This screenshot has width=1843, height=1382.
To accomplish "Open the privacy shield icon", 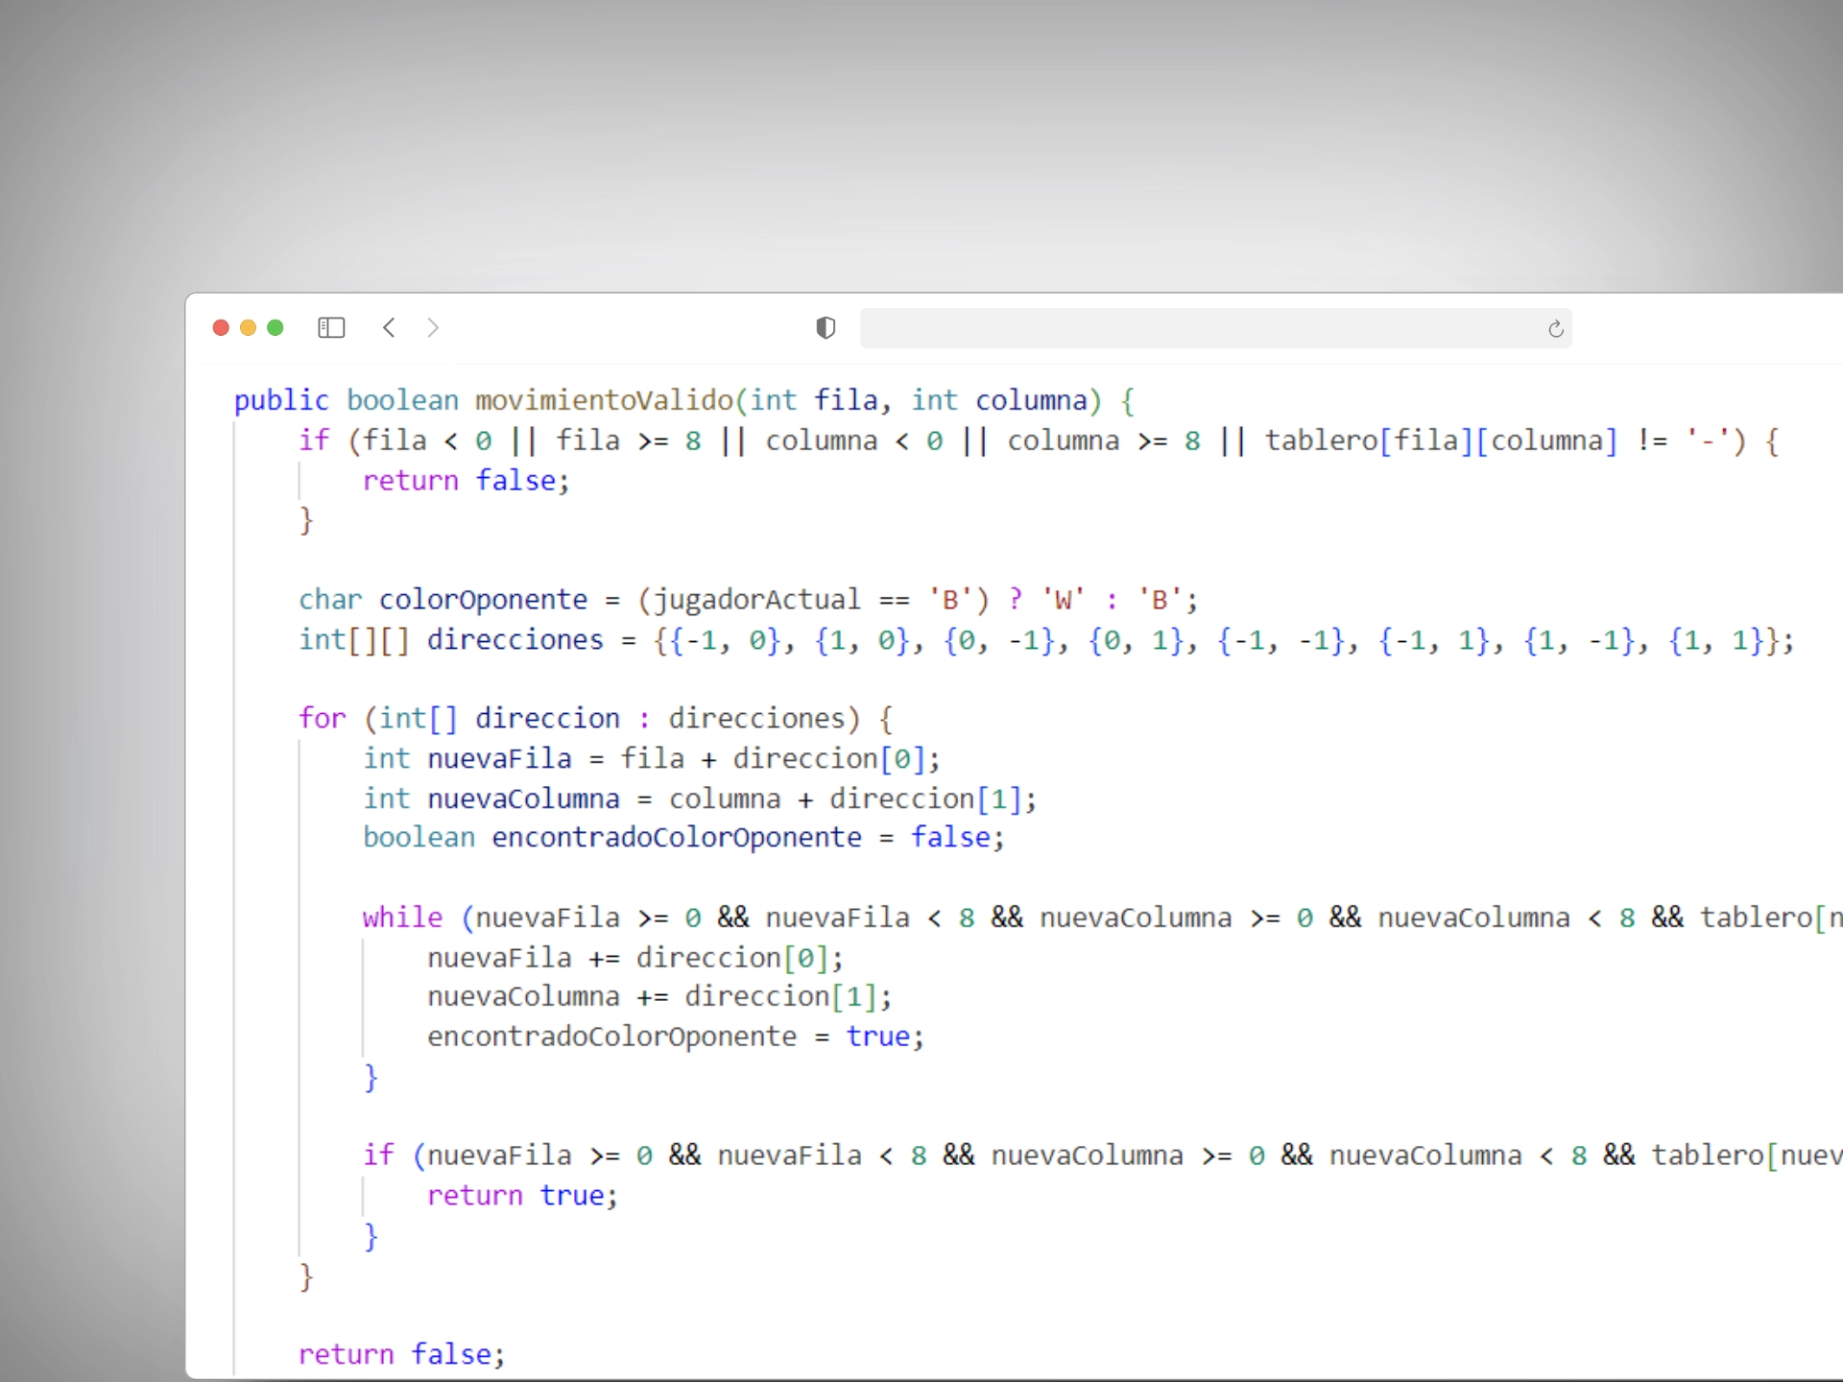I will tap(826, 328).
